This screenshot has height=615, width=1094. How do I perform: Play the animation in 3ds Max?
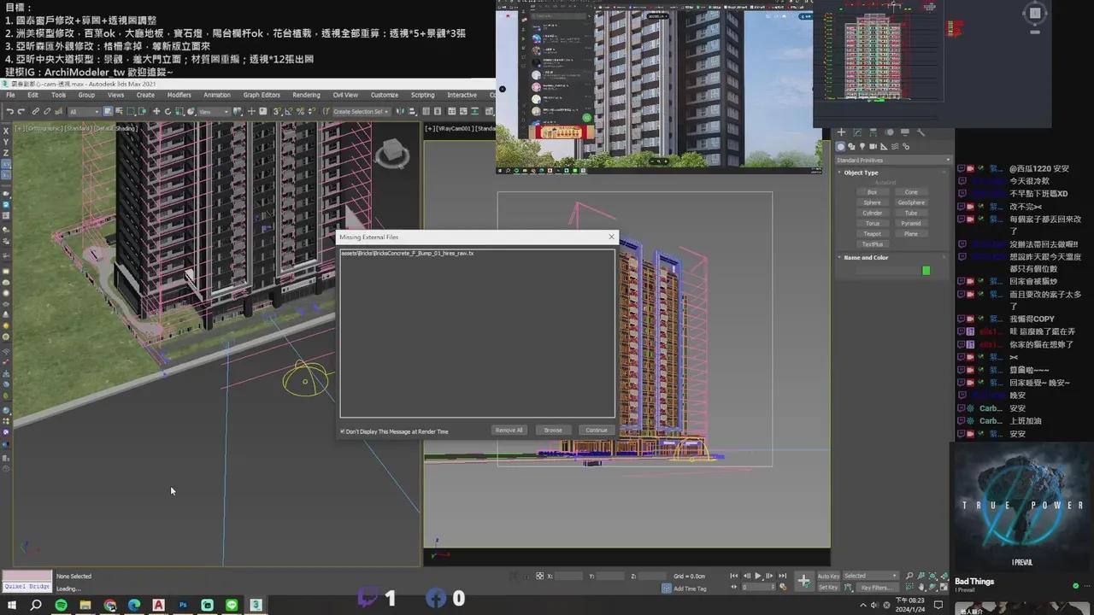point(758,576)
